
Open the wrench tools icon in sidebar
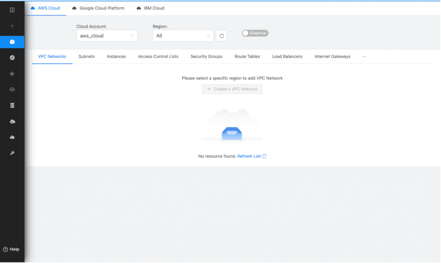click(x=12, y=153)
